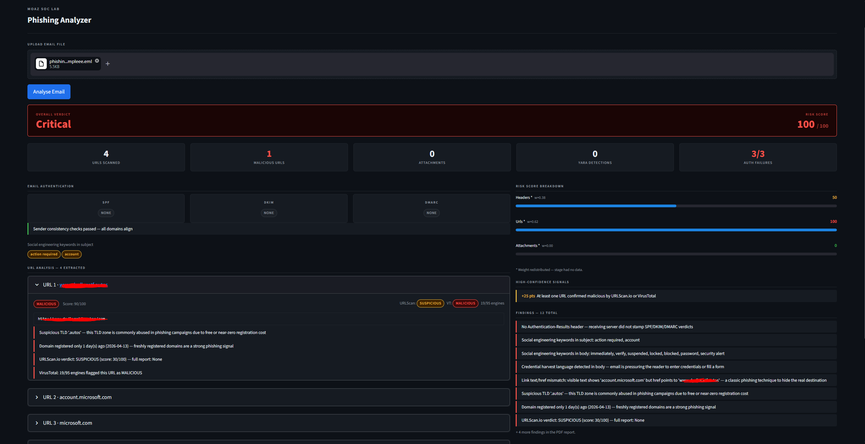865x444 pixels.
Task: Select the Malicious URLs stat card
Action: pos(269,157)
